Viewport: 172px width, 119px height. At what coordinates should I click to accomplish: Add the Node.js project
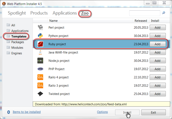click(158, 61)
